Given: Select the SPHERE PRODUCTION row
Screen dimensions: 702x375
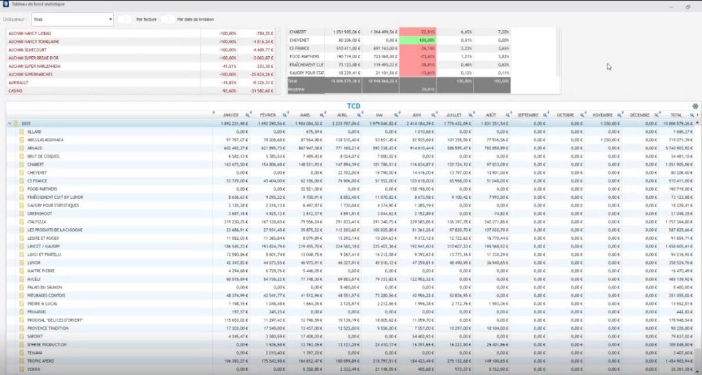Looking at the screenshot, I should tap(351, 345).
